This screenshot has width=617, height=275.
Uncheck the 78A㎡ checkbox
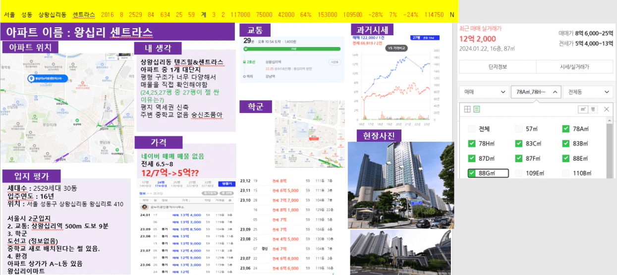(x=565, y=129)
